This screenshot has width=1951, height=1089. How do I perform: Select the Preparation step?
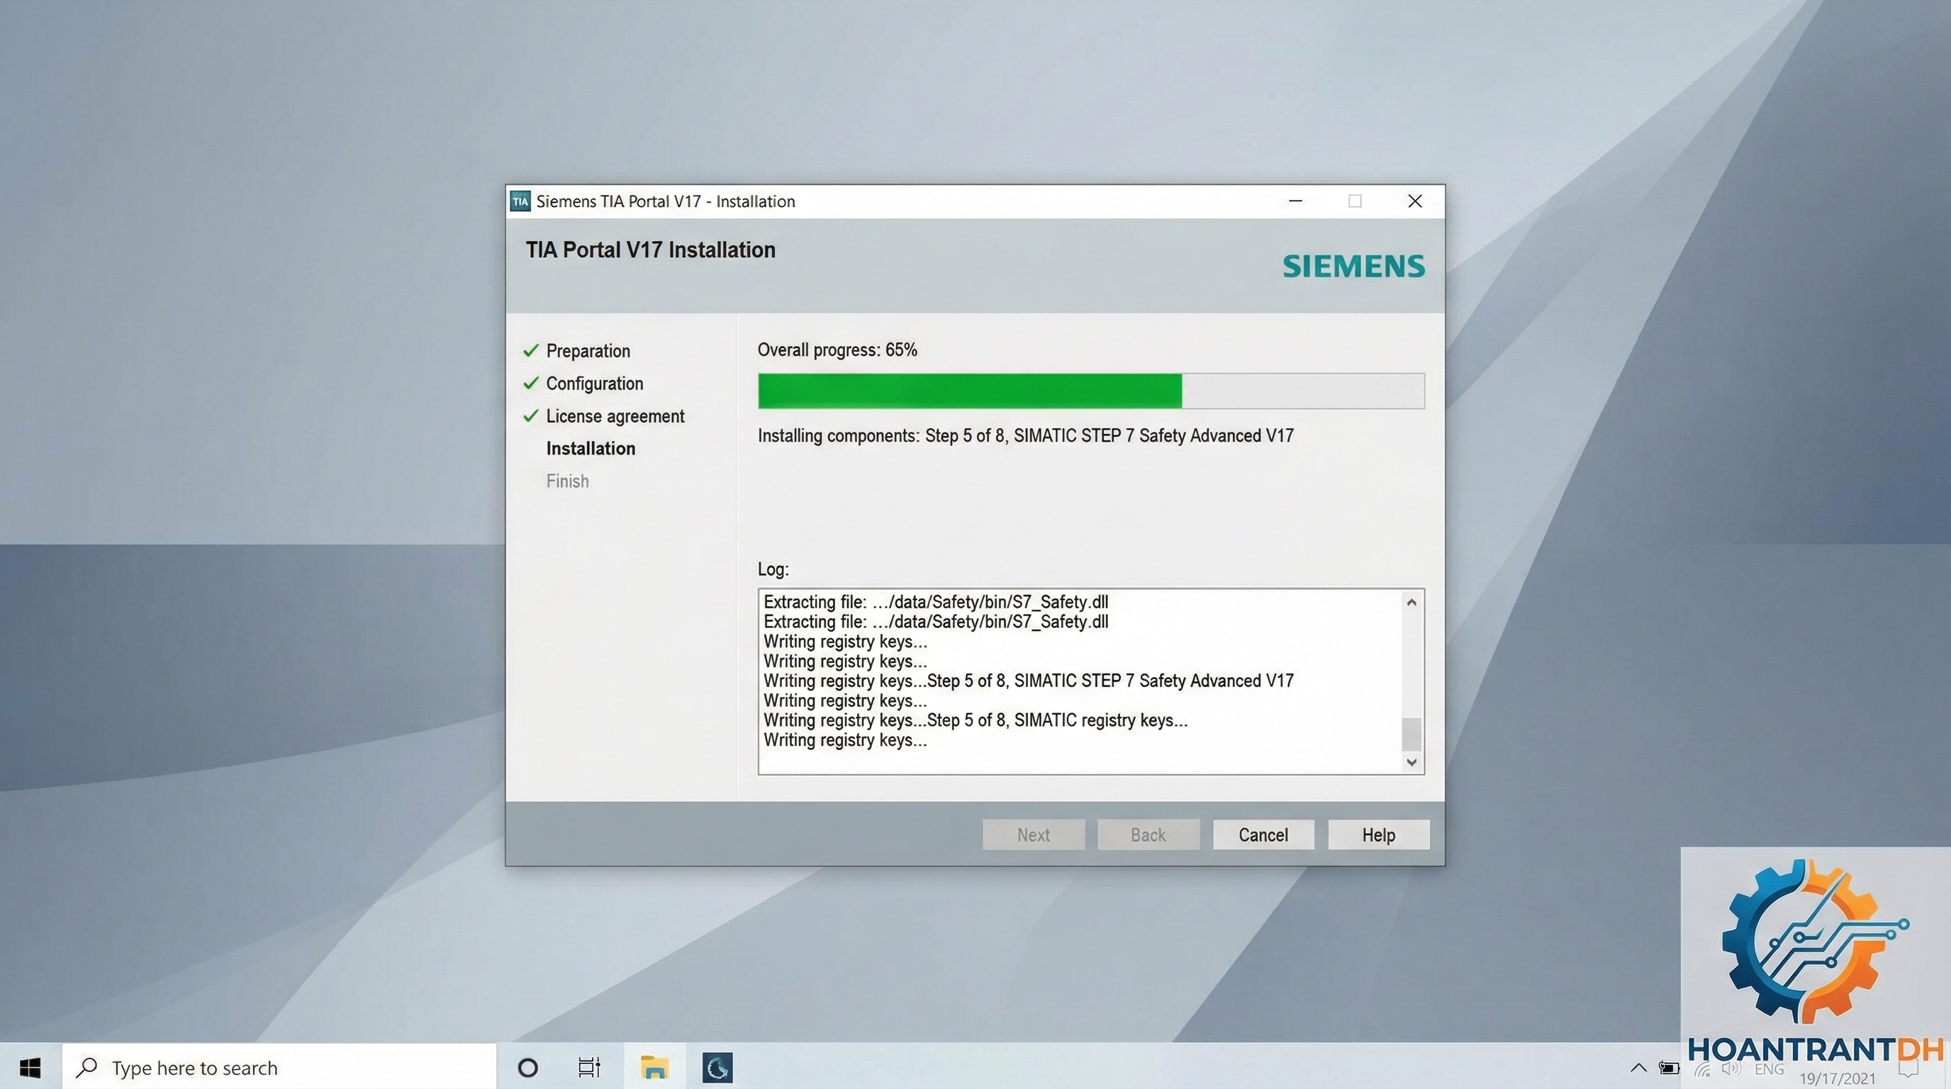point(588,352)
